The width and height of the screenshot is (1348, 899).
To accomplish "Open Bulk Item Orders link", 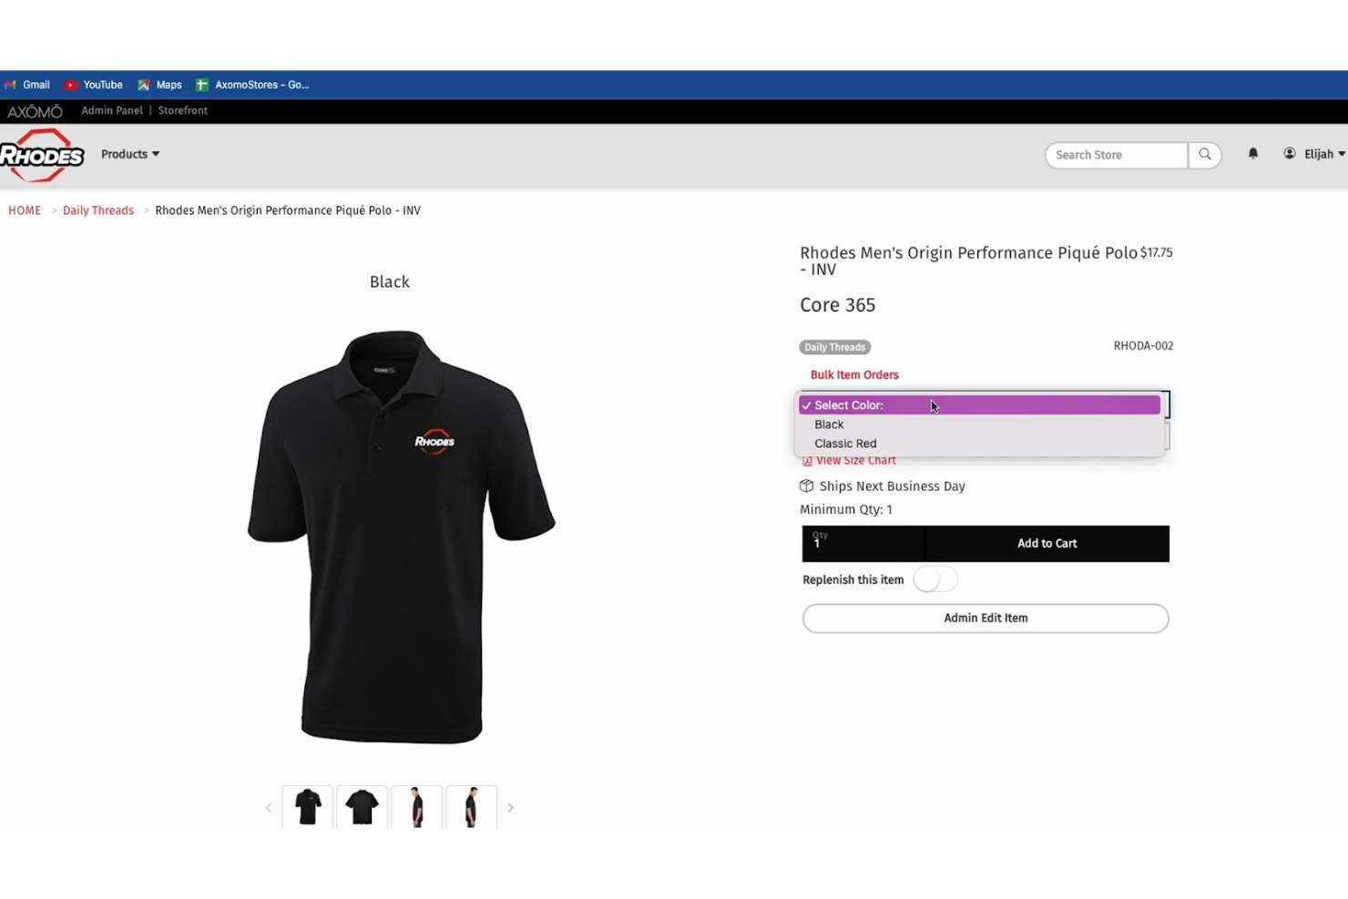I will [854, 375].
